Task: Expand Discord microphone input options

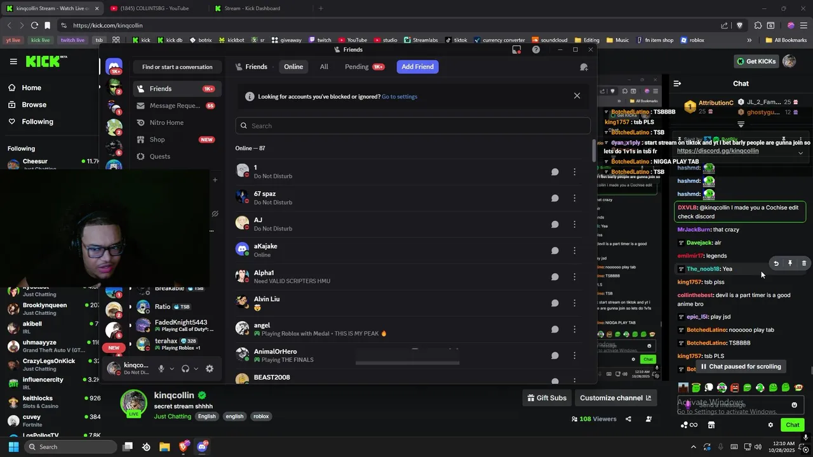Action: point(171,368)
